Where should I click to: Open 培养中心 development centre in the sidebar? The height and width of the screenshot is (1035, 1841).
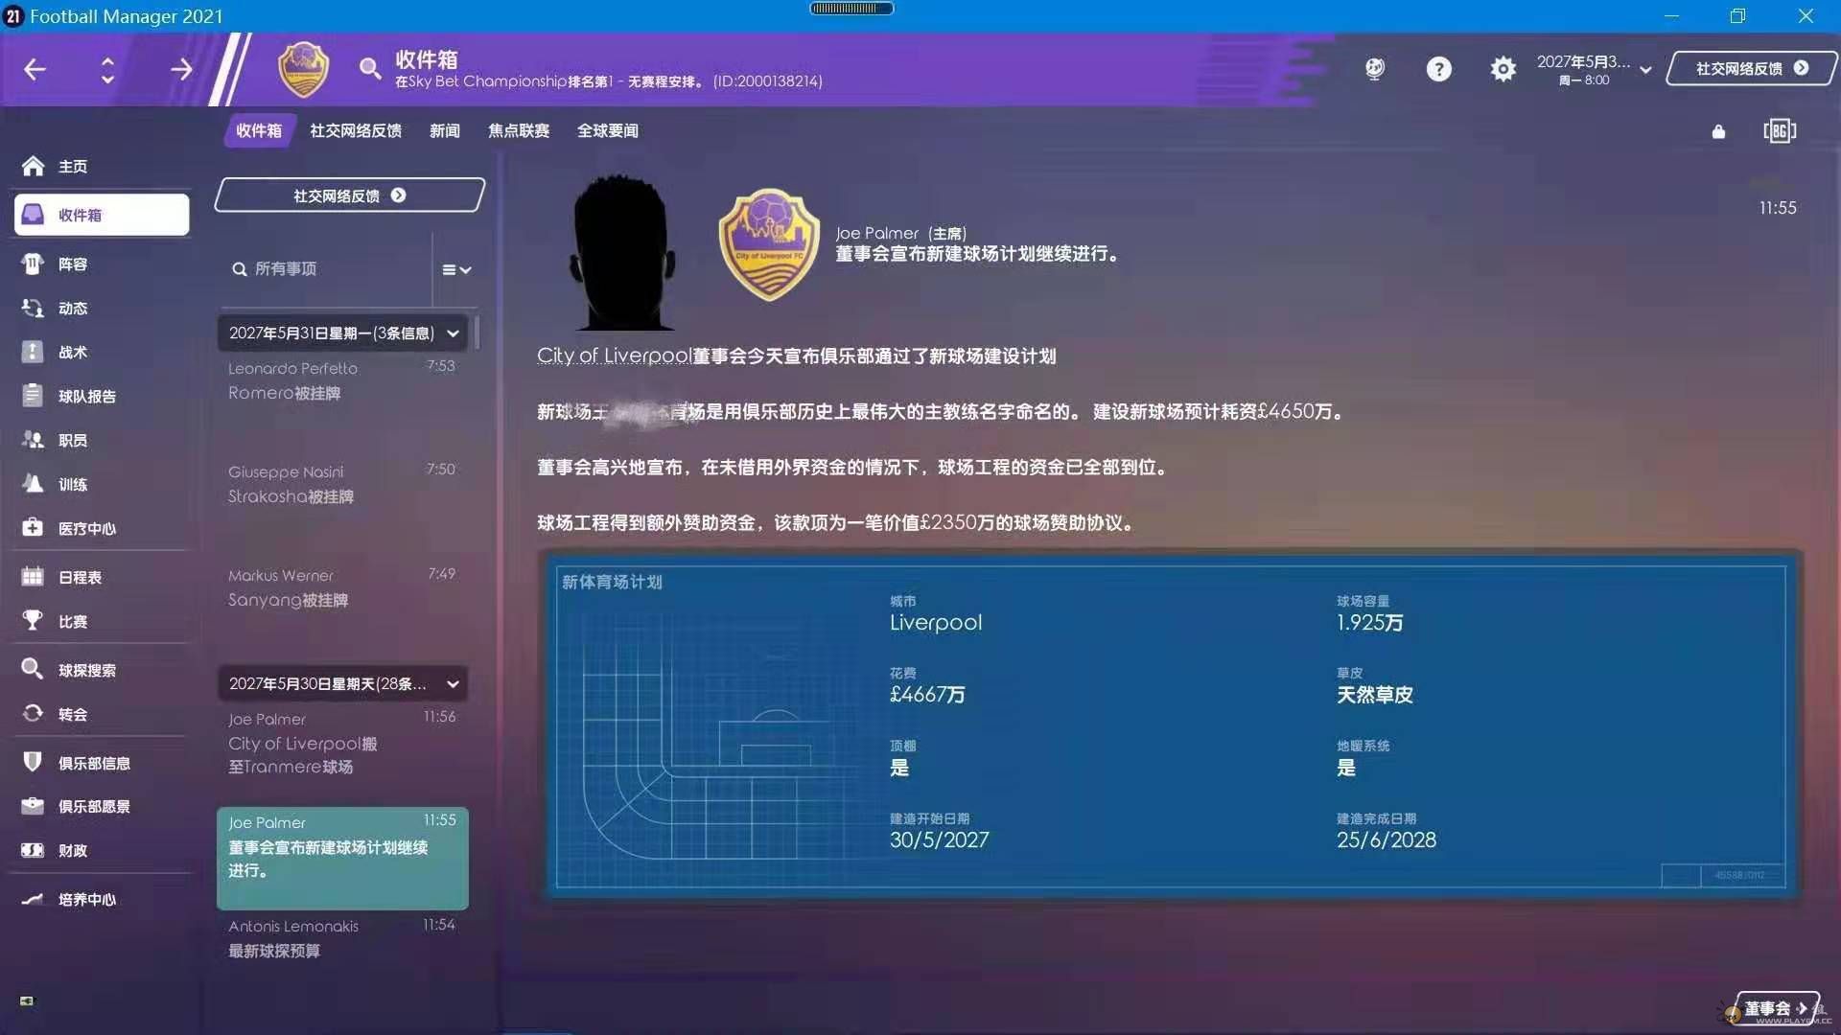tap(101, 900)
